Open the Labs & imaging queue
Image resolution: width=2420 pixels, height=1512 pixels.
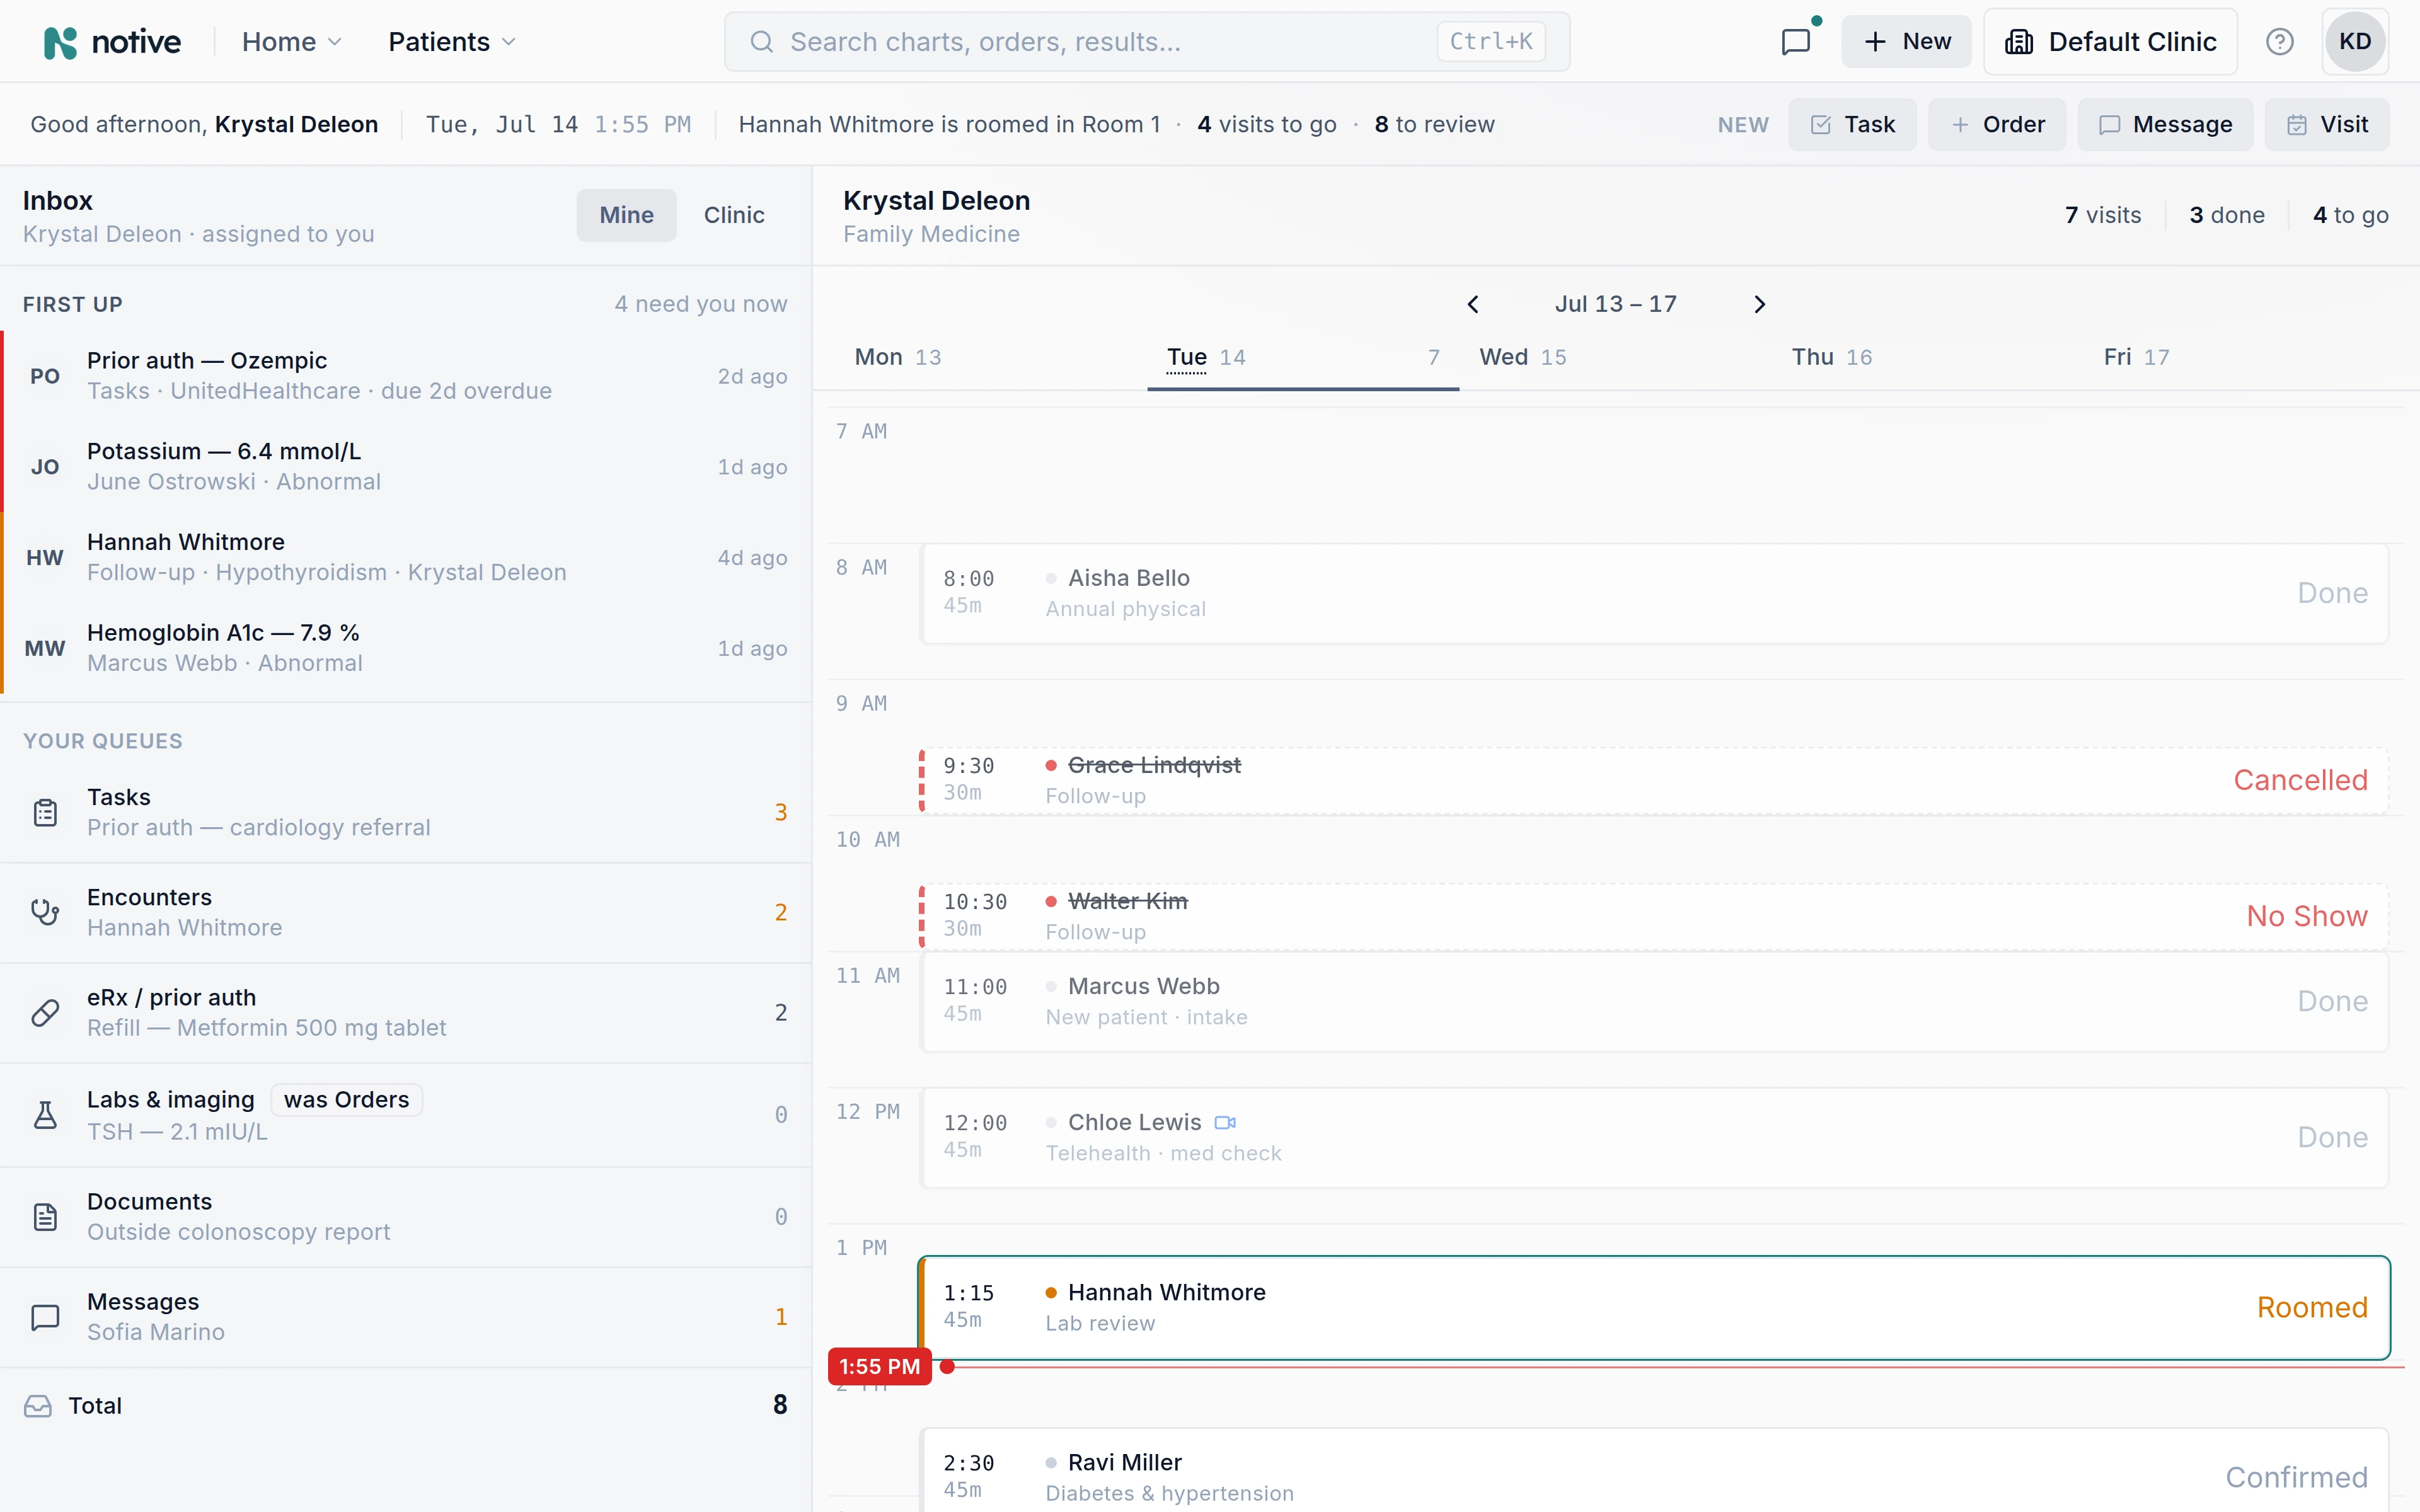(x=406, y=1115)
